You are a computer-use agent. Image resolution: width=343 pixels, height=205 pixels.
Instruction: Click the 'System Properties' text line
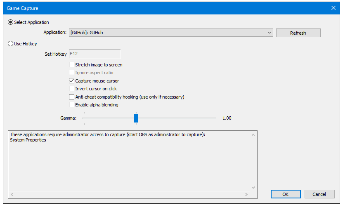click(x=28, y=140)
